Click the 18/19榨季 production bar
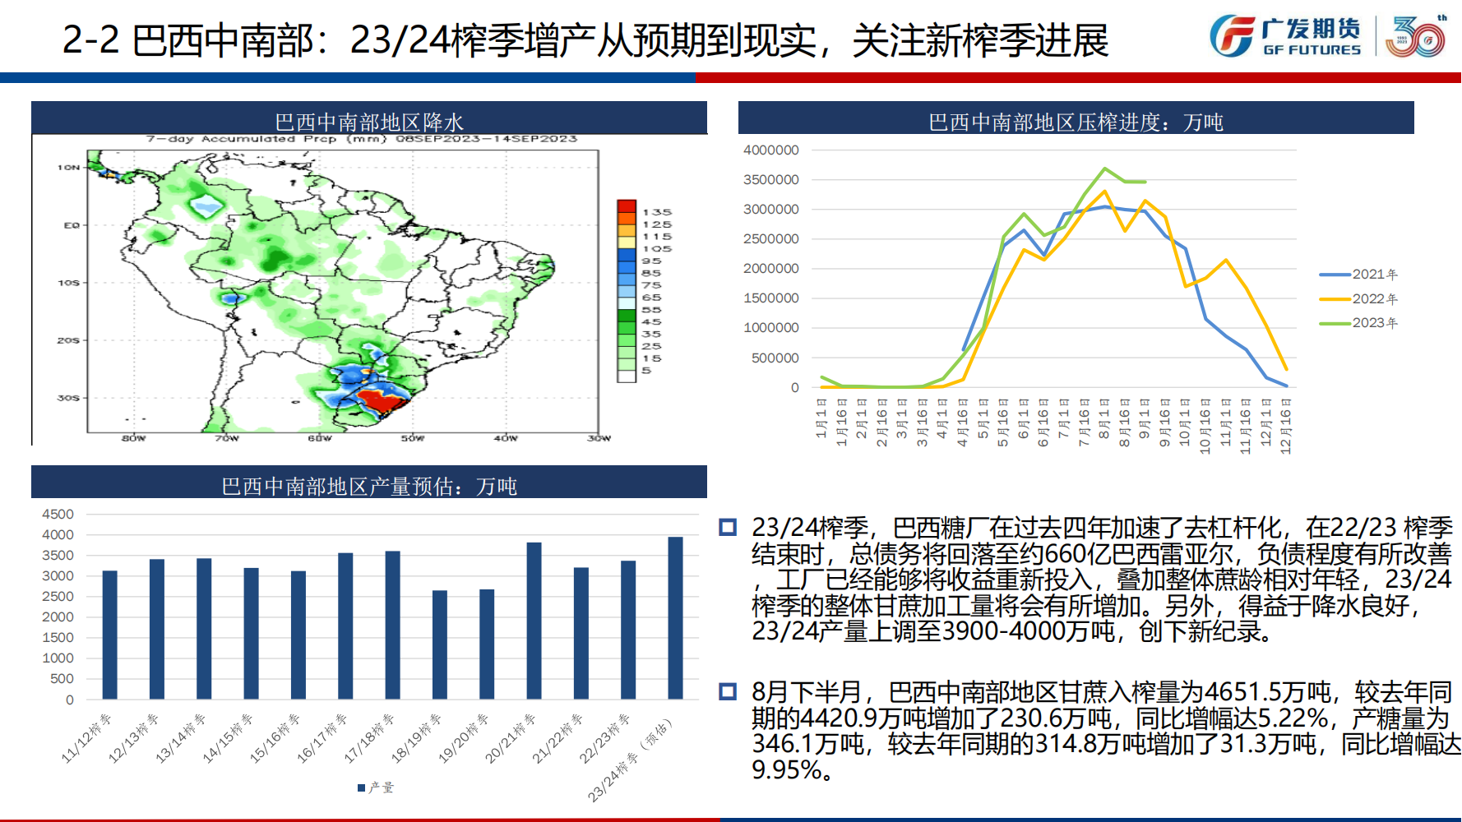The width and height of the screenshot is (1462, 822). click(x=440, y=644)
